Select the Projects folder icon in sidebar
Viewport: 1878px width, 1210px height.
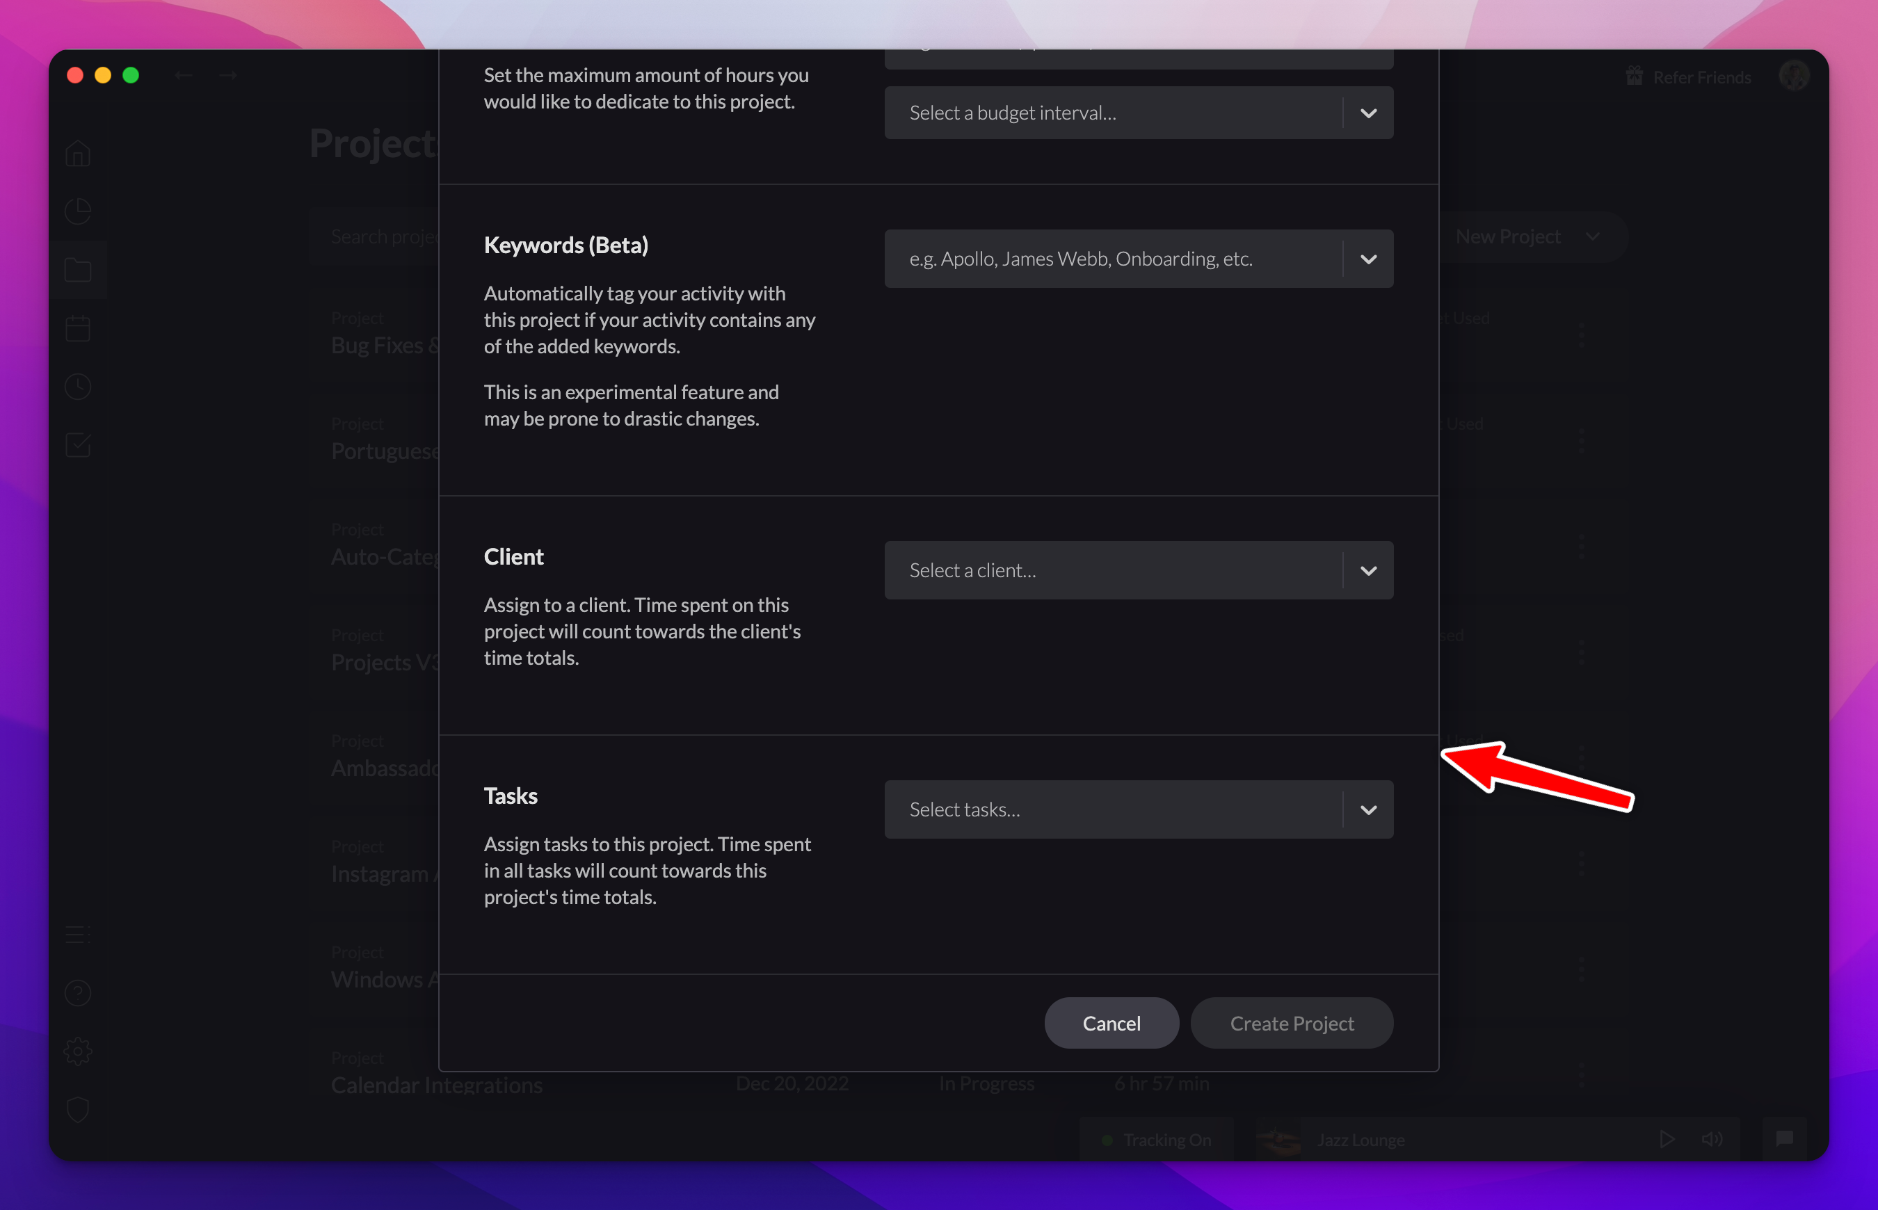78,271
